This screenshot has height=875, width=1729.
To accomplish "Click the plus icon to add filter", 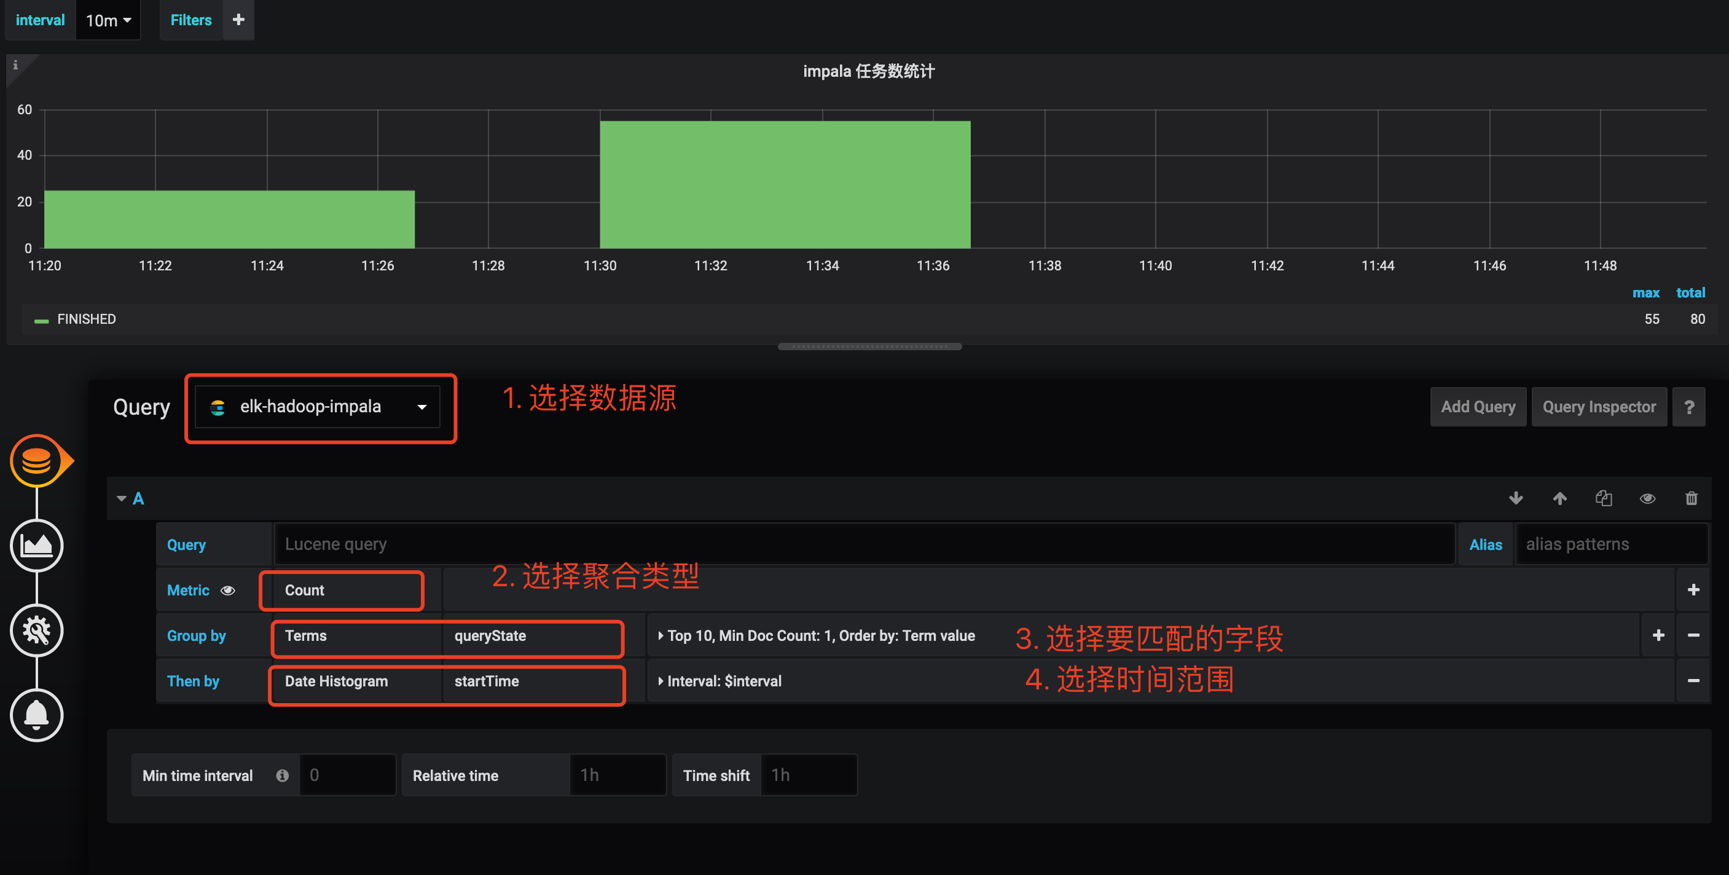I will pyautogui.click(x=238, y=15).
